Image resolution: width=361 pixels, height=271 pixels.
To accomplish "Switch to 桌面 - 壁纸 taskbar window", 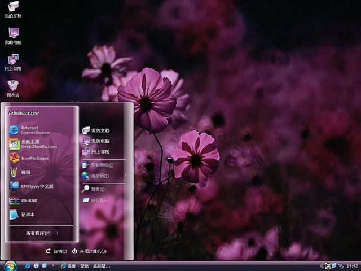I will (x=85, y=266).
